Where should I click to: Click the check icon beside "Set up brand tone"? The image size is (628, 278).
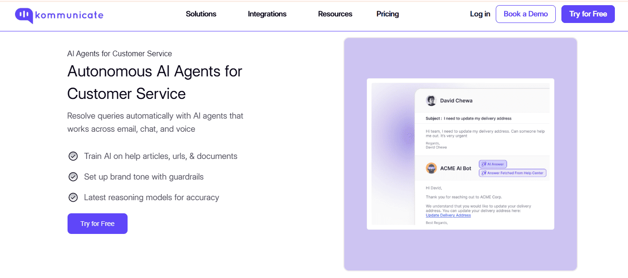click(73, 177)
